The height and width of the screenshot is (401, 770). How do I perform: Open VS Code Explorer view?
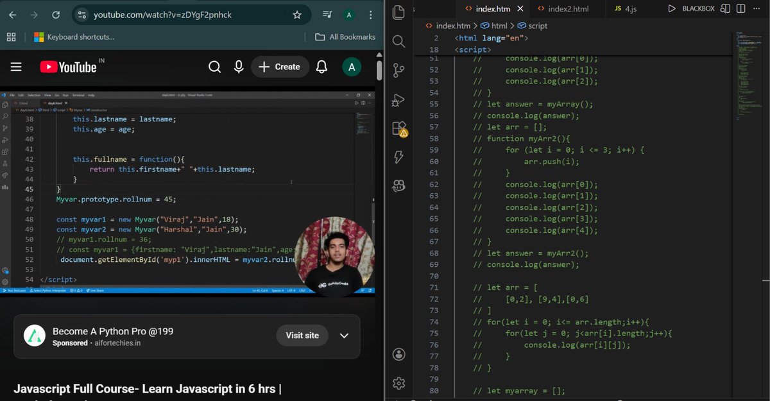[x=398, y=13]
